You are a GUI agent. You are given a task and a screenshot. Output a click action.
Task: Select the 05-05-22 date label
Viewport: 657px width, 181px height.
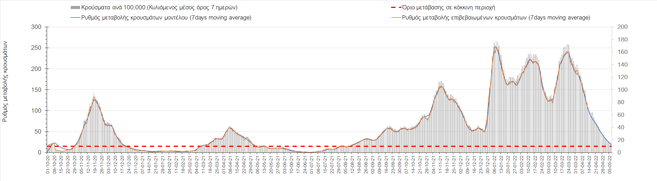[x=609, y=165]
